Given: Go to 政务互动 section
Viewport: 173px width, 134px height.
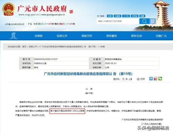Looking at the screenshot, I should [137, 36].
